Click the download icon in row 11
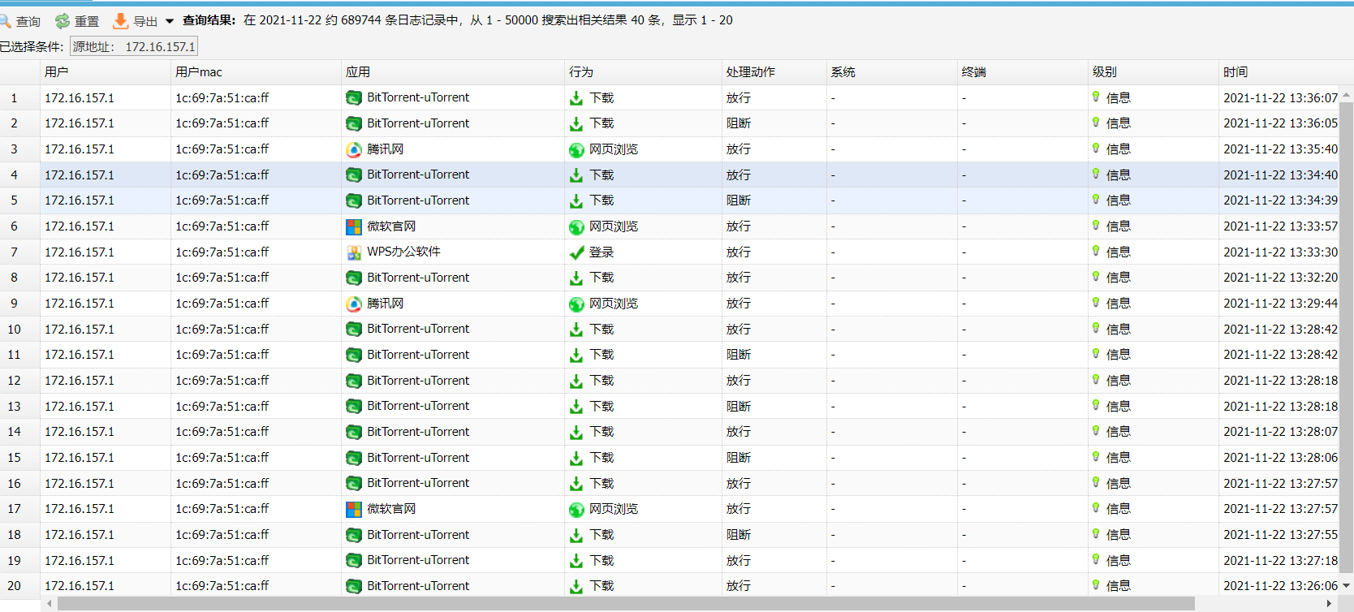The height and width of the screenshot is (612, 1354). point(576,356)
